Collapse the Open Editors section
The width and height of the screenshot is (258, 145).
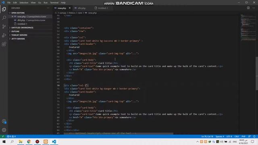[x=30, y=13]
